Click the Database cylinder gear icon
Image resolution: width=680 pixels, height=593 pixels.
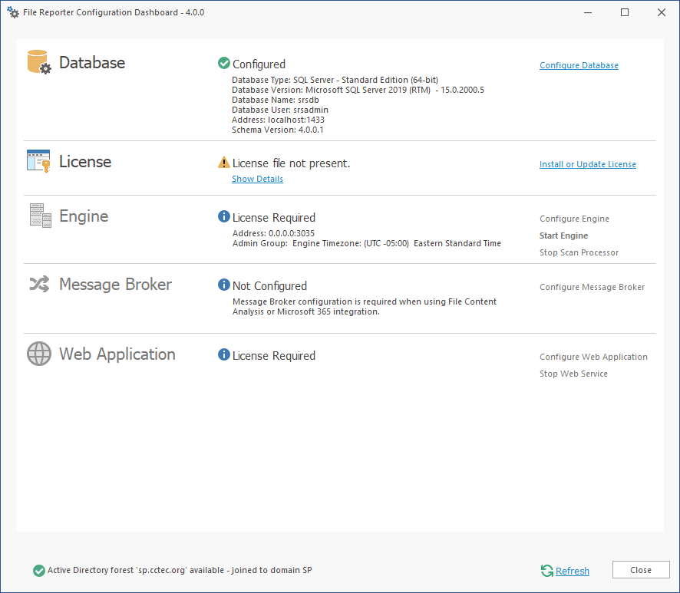(x=39, y=62)
